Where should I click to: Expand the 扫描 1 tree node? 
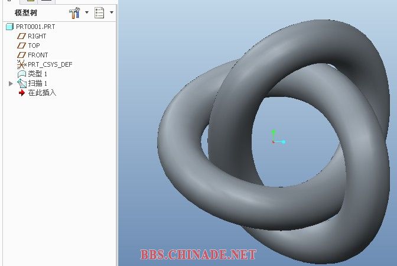[x=11, y=83]
